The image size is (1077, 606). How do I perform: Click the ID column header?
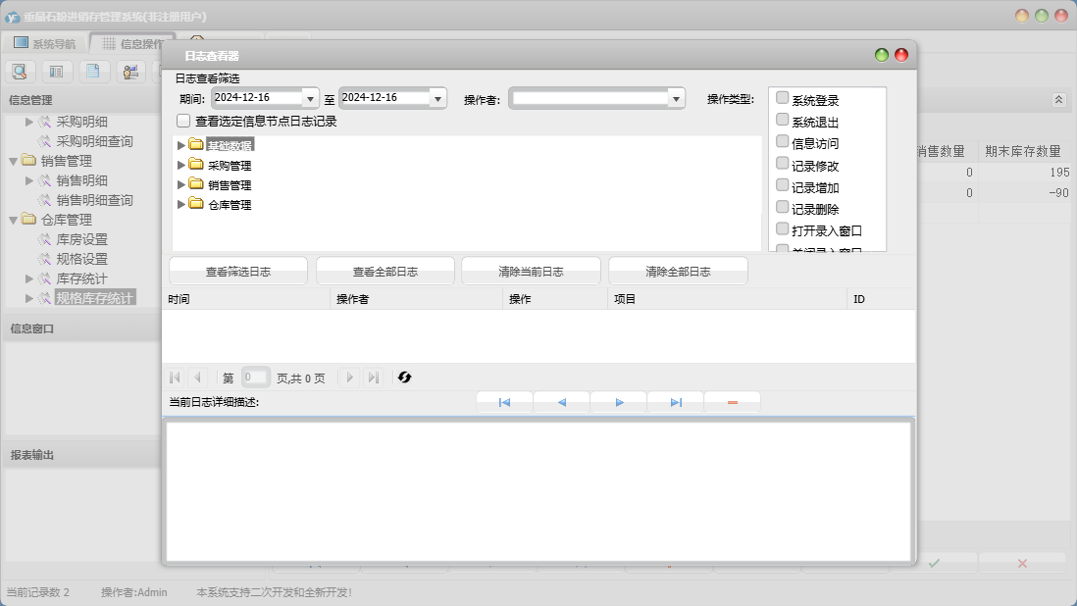click(x=881, y=299)
